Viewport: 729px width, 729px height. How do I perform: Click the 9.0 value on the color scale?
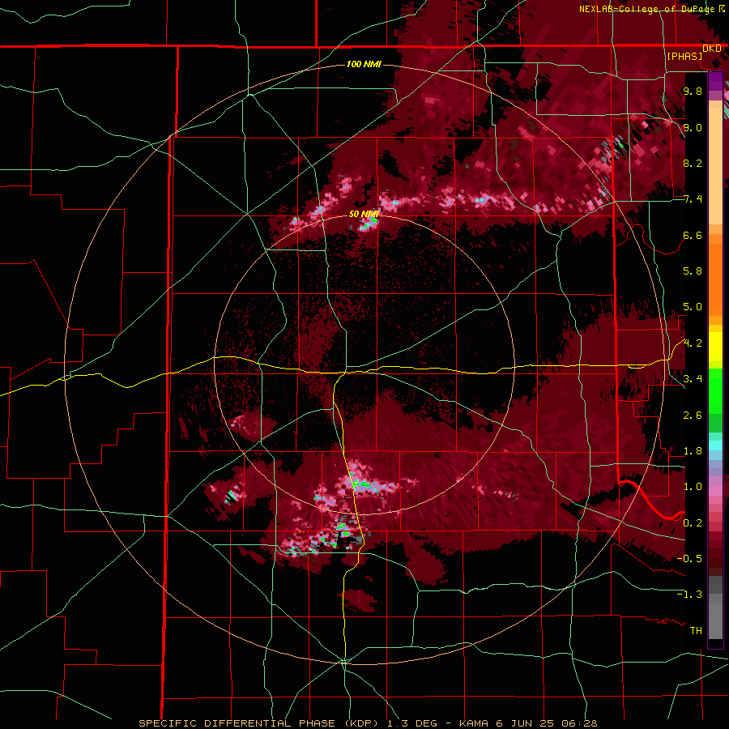693,127
